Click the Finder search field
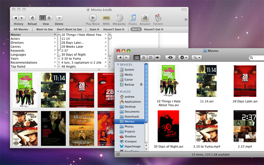This screenshot has height=165, width=264. pos(256,58)
